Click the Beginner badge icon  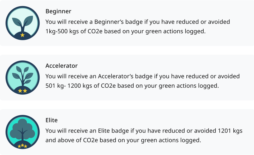click(x=22, y=23)
